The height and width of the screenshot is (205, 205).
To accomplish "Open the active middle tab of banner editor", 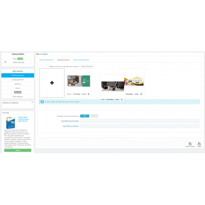I will (63, 60).
